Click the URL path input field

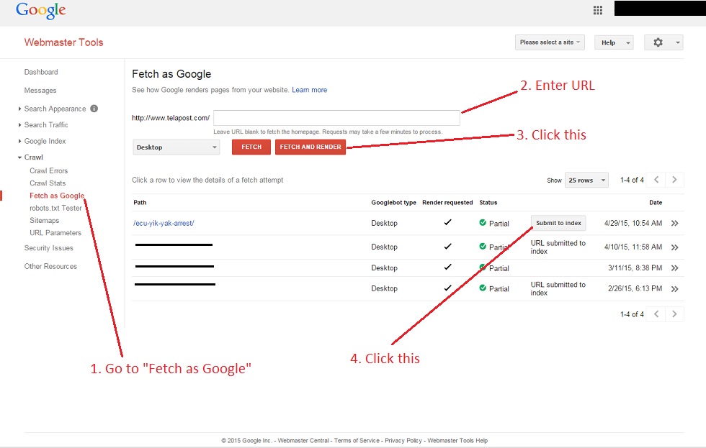click(x=337, y=118)
